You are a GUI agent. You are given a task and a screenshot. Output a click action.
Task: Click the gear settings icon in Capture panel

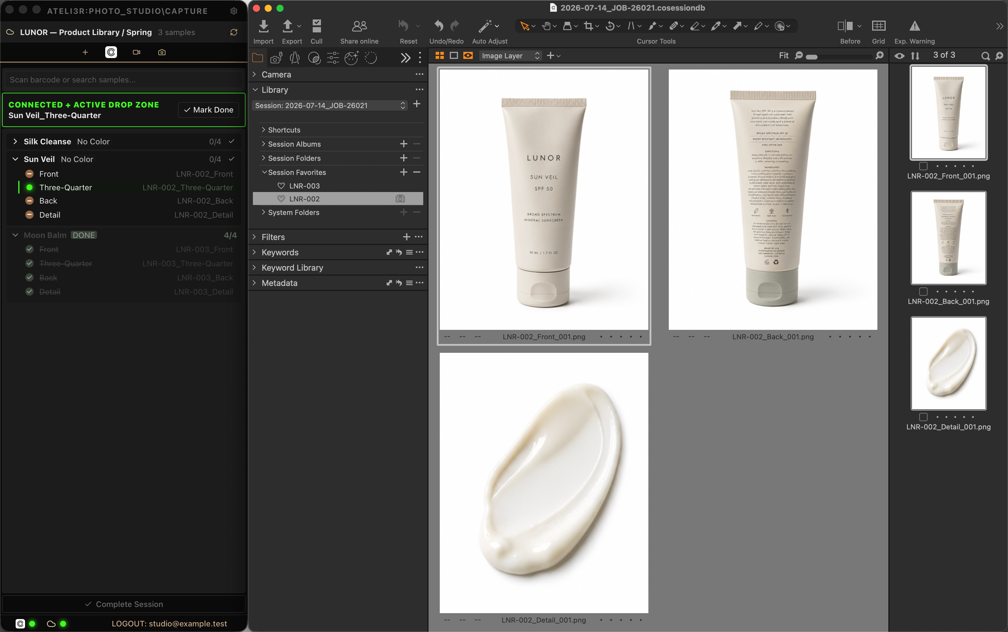click(234, 11)
